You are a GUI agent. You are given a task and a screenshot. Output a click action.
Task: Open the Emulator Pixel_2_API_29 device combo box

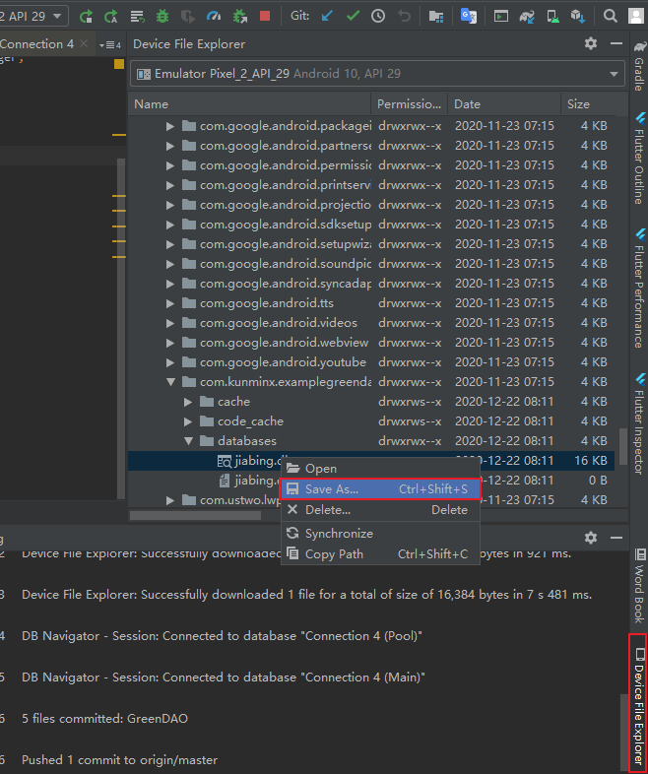pos(377,74)
